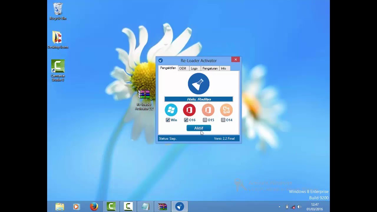This screenshot has height=212, width=377.
Task: Click the first Camtasia taskbar icon
Action: (x=111, y=206)
